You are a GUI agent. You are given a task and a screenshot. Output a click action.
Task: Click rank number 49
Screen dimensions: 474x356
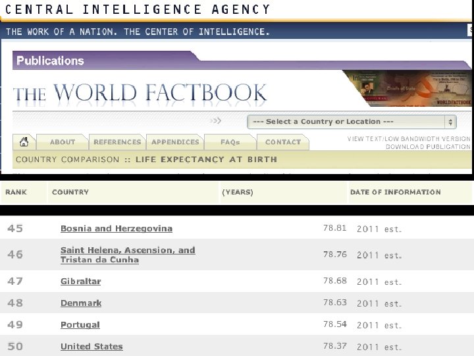[x=15, y=325]
